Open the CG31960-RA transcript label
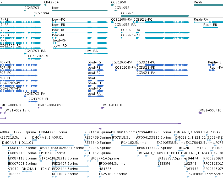This screenshot has height=178, width=223. point(122,20)
